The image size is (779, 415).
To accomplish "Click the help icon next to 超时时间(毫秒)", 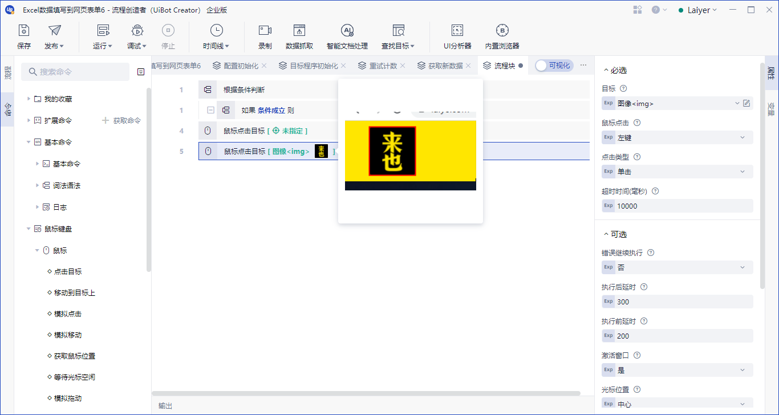I will click(x=655, y=191).
